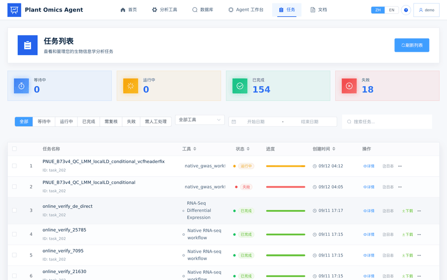Click task name PNUE_B73v4_QC_LMM_localLD_conditional
The height and width of the screenshot is (280, 447).
[x=89, y=183]
